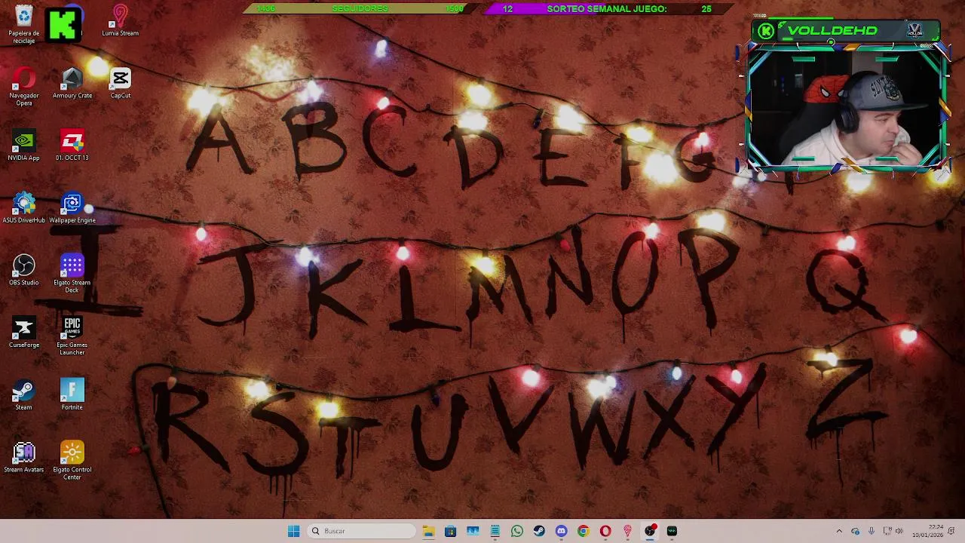Open the OneDrive cloud tray icon

click(x=855, y=531)
